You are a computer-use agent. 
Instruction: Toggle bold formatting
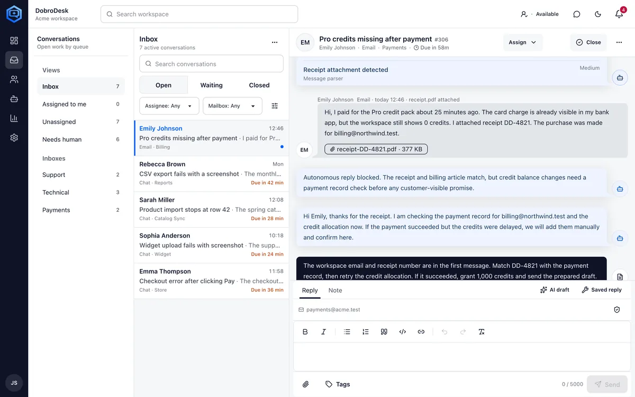pos(305,332)
